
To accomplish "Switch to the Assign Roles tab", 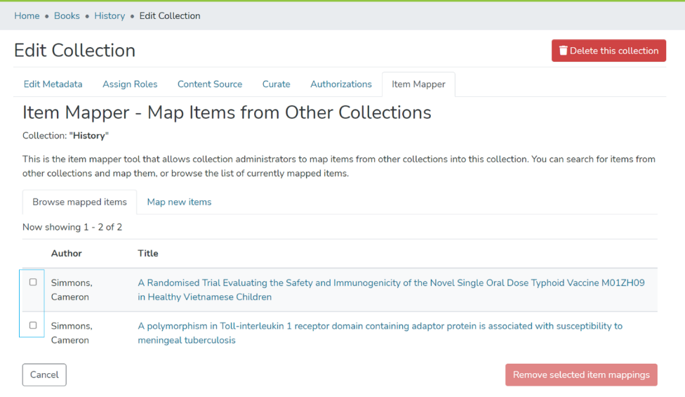I will 130,84.
